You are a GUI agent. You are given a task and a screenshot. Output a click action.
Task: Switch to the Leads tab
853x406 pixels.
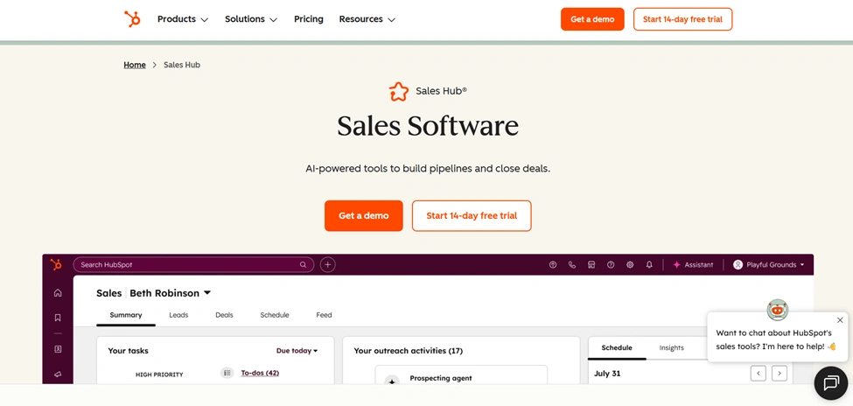[178, 315]
